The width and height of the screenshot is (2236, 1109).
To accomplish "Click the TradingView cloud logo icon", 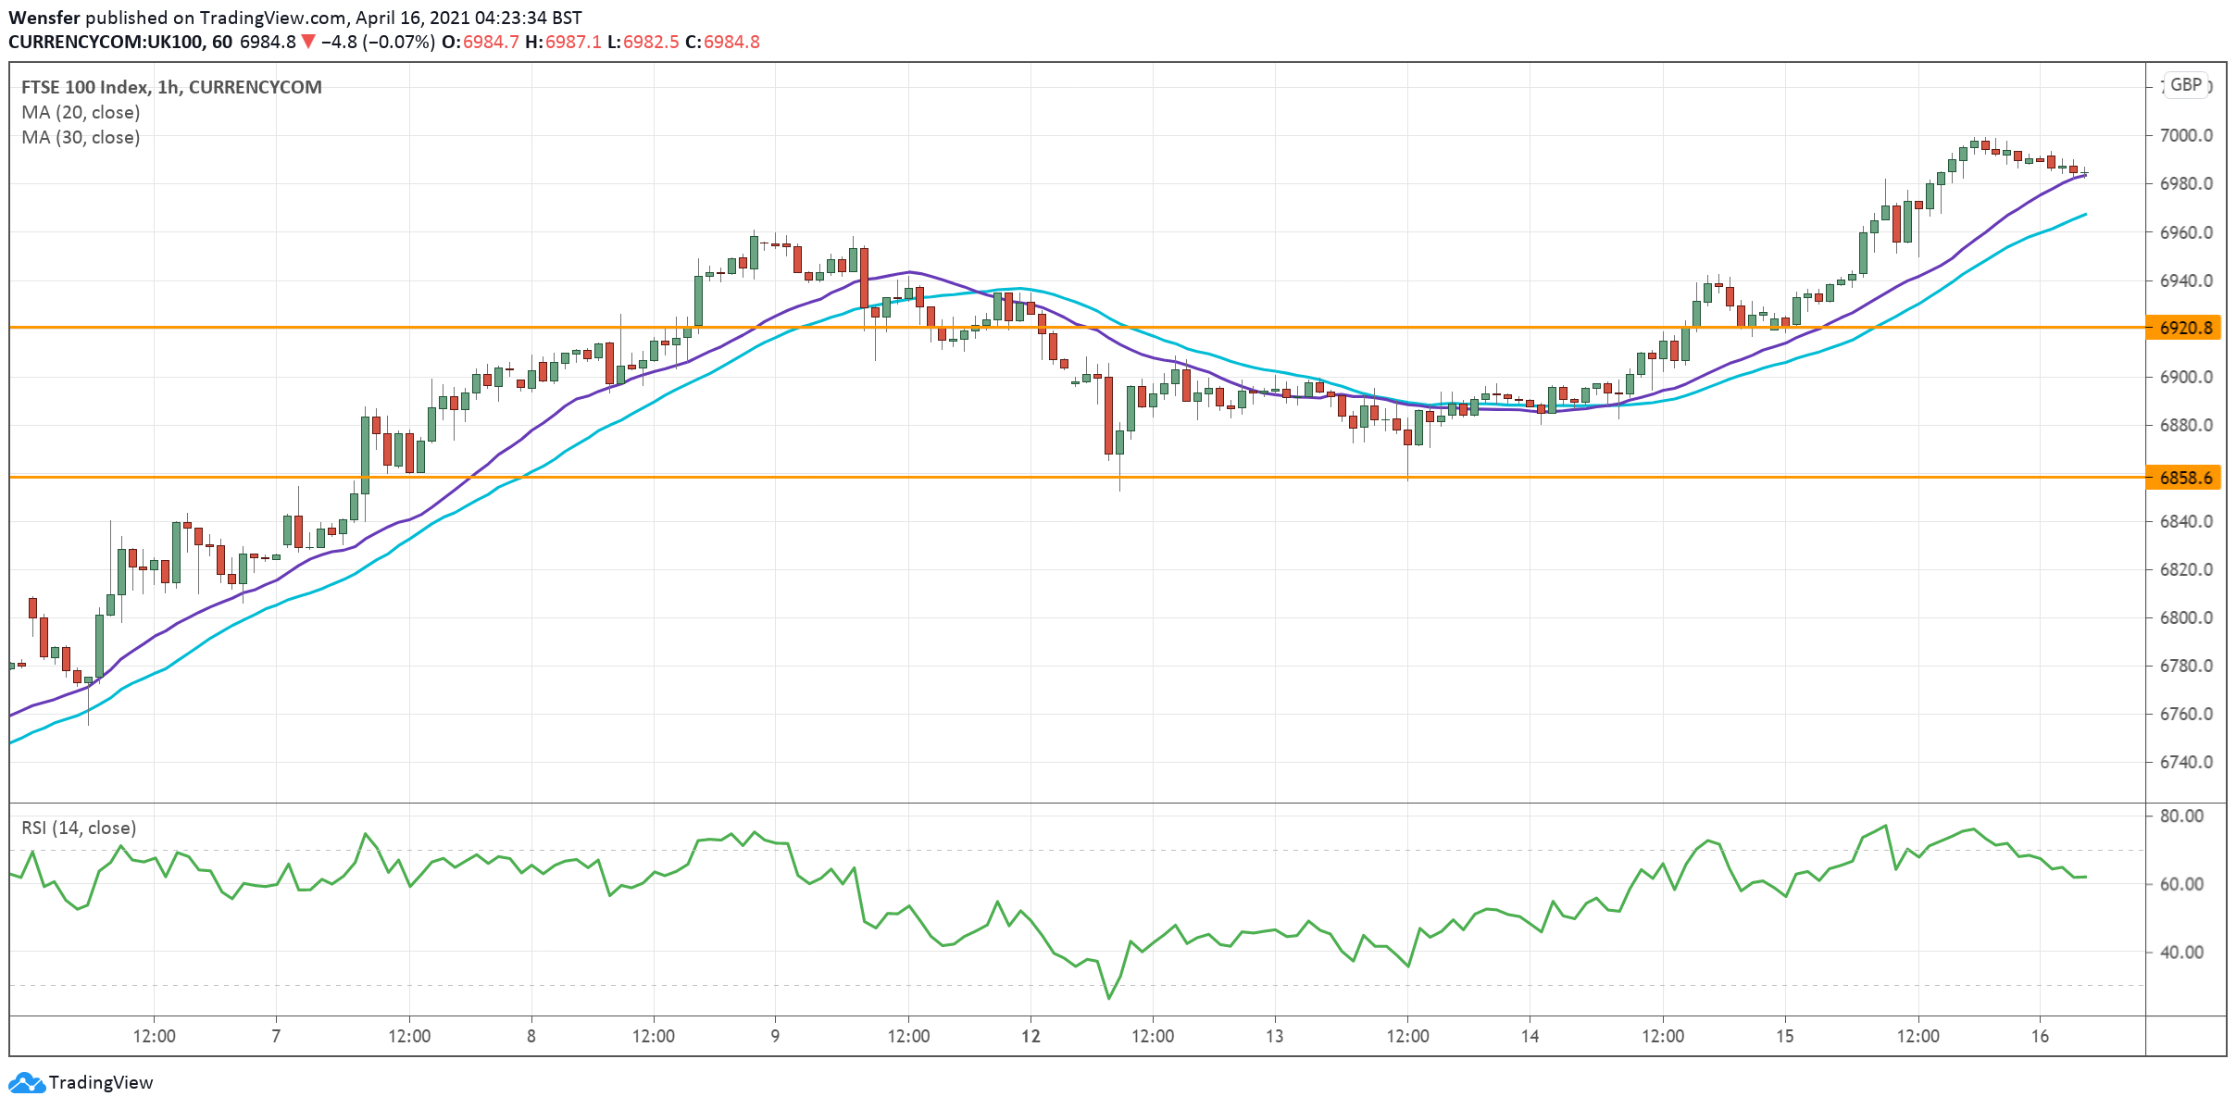I will click(26, 1082).
